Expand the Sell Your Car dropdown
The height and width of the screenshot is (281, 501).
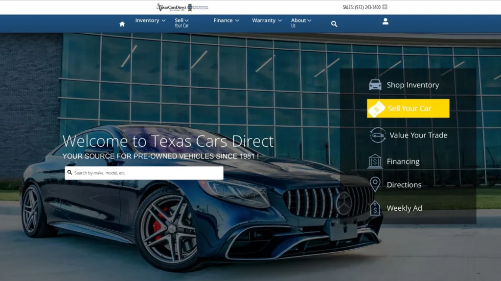tap(182, 22)
